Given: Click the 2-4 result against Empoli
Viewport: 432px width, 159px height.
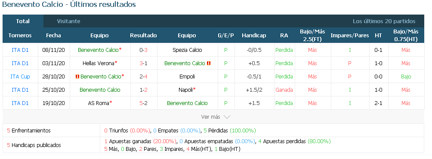Looking at the screenshot, I should point(144,77).
